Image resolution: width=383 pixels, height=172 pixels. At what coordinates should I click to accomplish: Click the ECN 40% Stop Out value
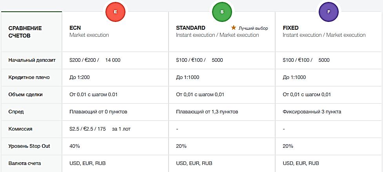pos(75,146)
